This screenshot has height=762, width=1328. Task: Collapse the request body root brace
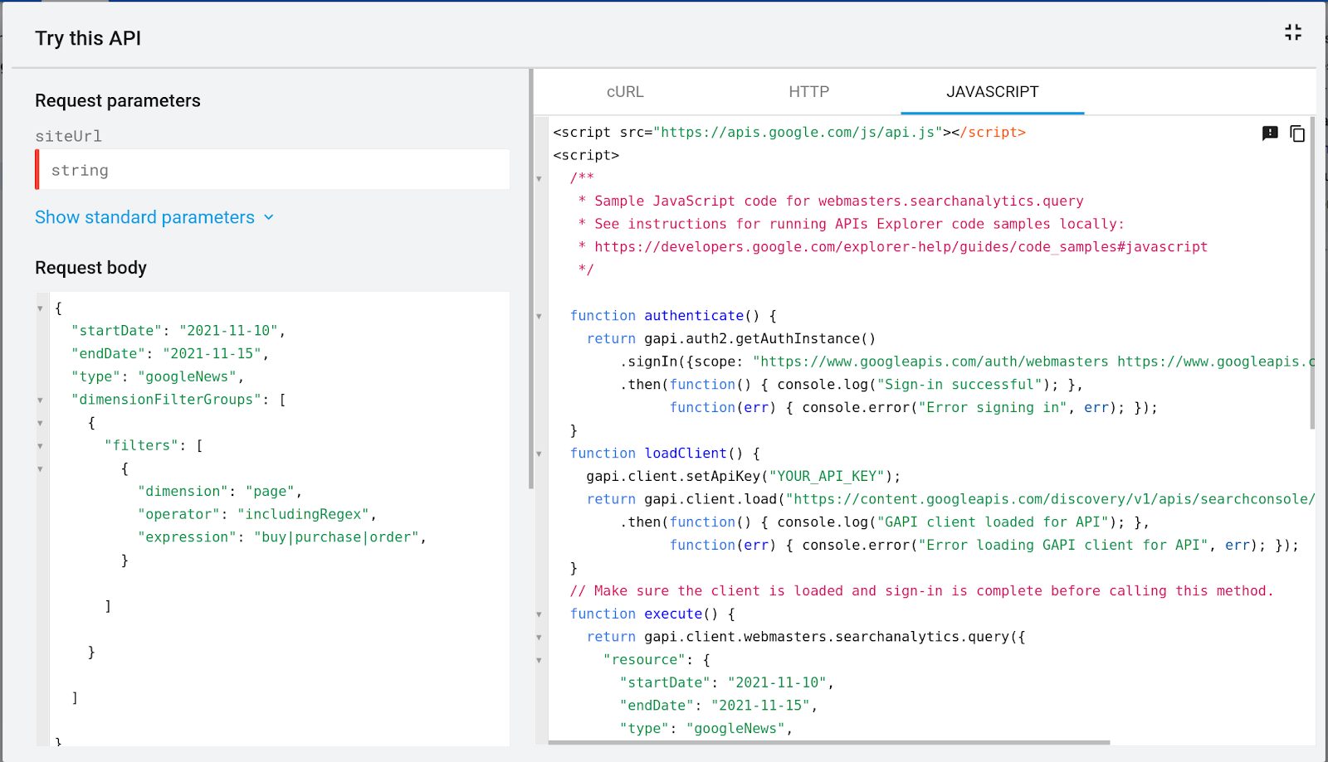[40, 308]
